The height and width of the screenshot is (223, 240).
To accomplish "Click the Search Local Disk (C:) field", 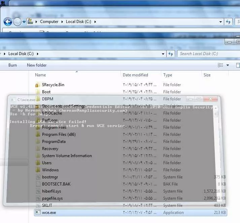I will pyautogui.click(x=209, y=54).
